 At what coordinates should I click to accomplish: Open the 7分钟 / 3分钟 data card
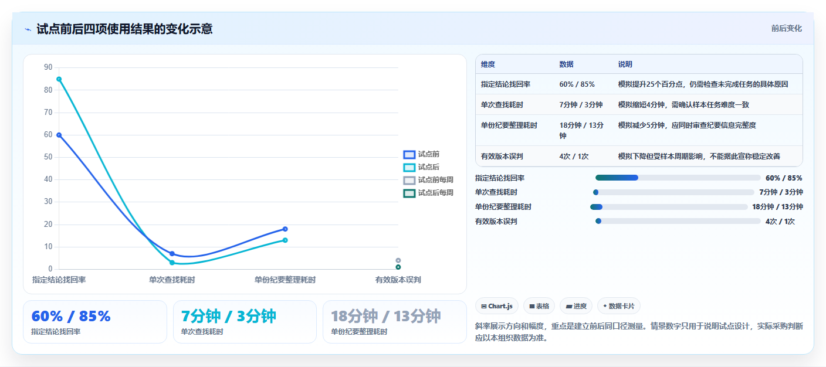coord(245,322)
